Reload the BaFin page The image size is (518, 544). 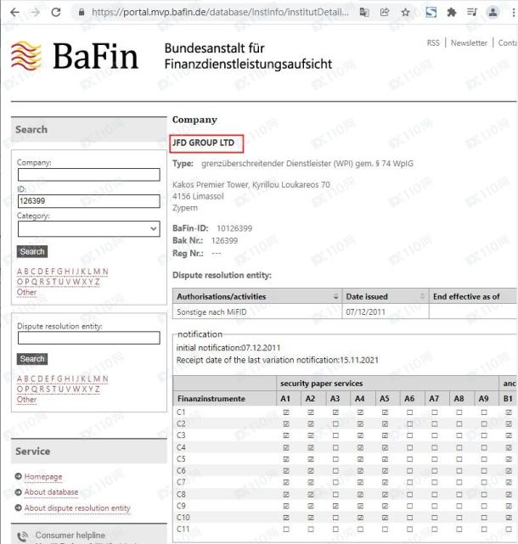tap(56, 13)
